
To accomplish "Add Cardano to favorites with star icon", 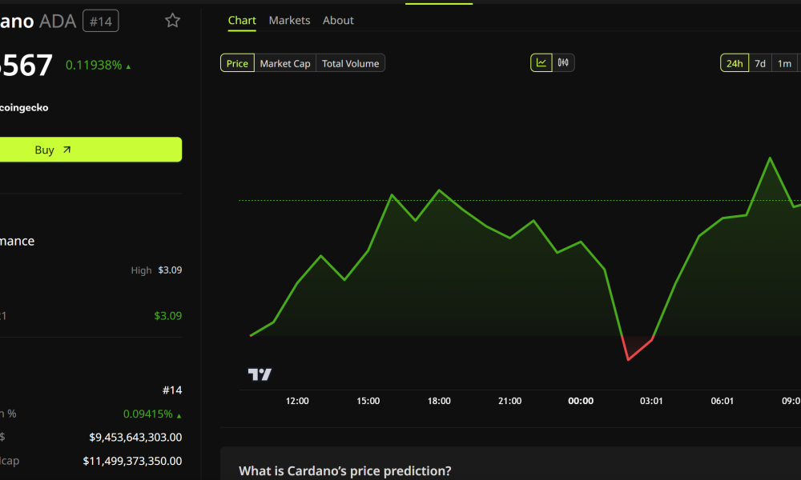I will [173, 21].
